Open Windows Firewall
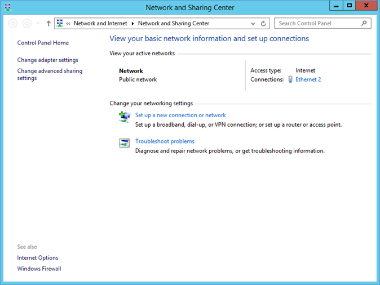This screenshot has width=380, height=285. pyautogui.click(x=39, y=269)
